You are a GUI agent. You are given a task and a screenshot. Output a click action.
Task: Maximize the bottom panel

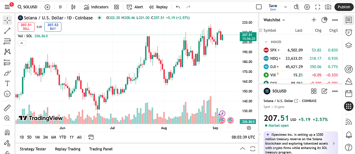tap(253, 149)
